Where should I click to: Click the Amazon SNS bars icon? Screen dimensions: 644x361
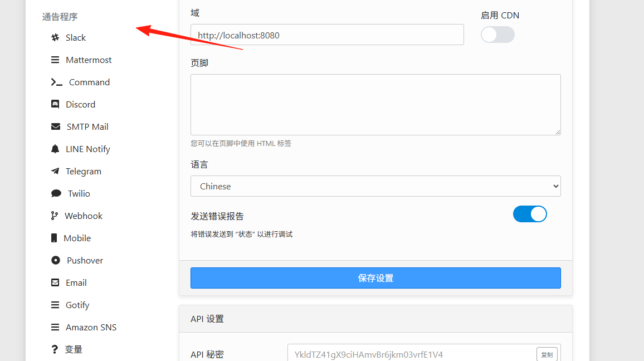pos(55,327)
